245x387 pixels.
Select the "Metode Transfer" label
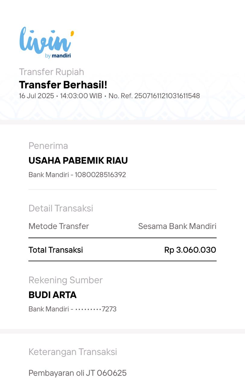pyautogui.click(x=59, y=226)
